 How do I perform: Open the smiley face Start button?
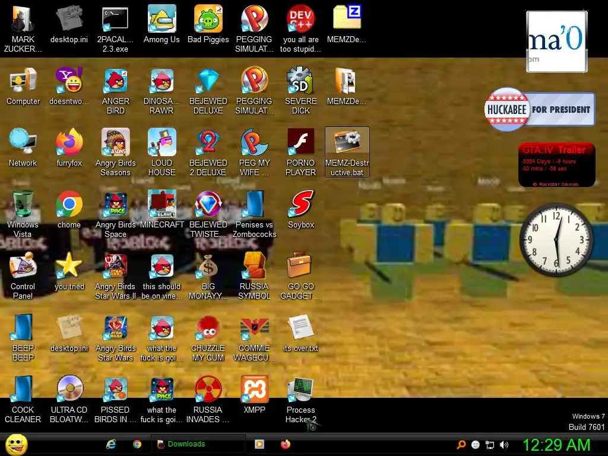pos(16,444)
